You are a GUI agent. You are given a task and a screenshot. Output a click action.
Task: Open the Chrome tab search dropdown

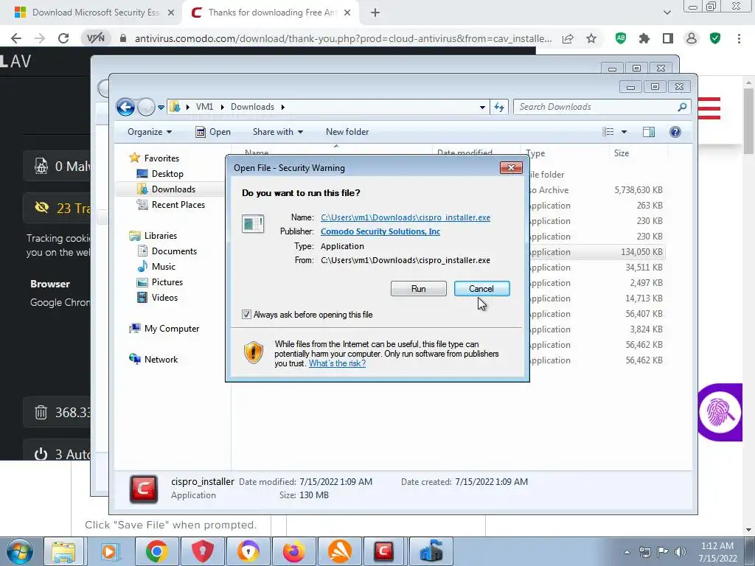point(667,13)
